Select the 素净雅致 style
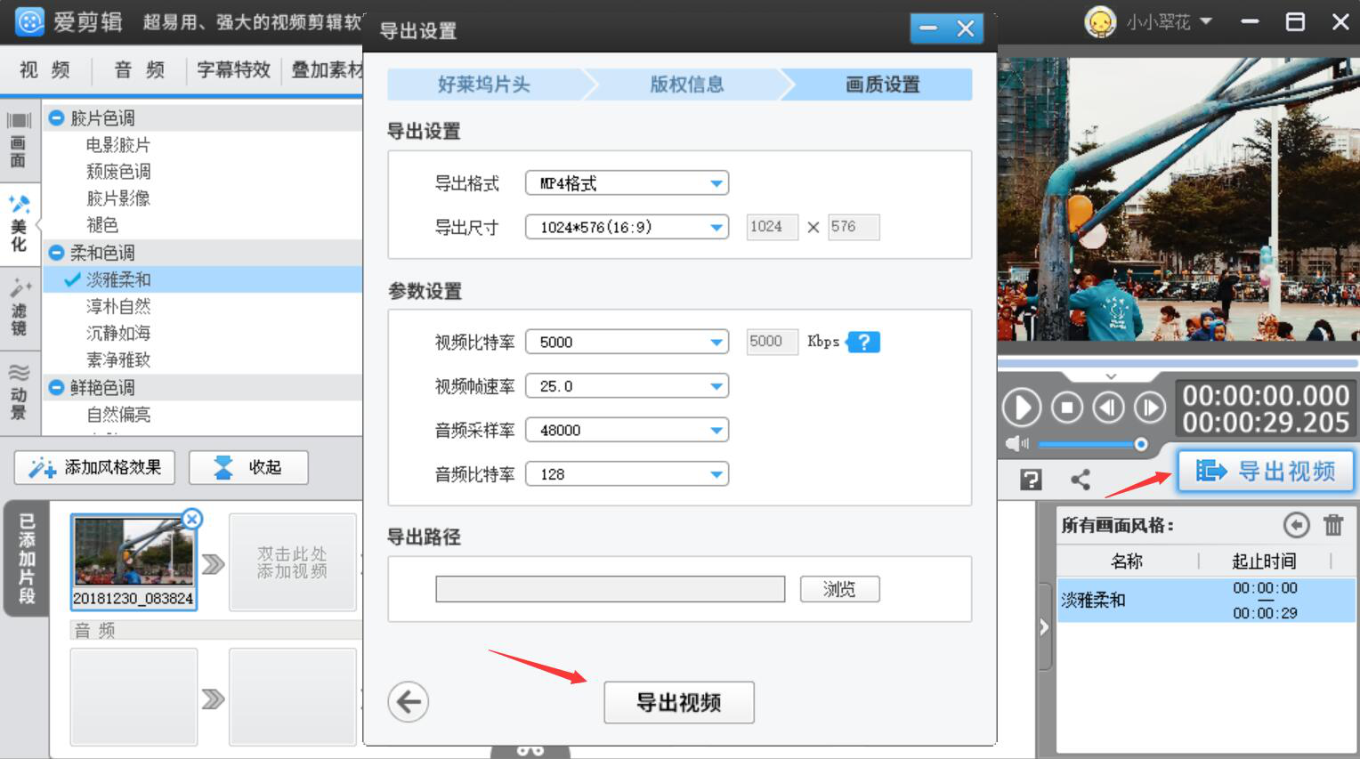 tap(118, 359)
